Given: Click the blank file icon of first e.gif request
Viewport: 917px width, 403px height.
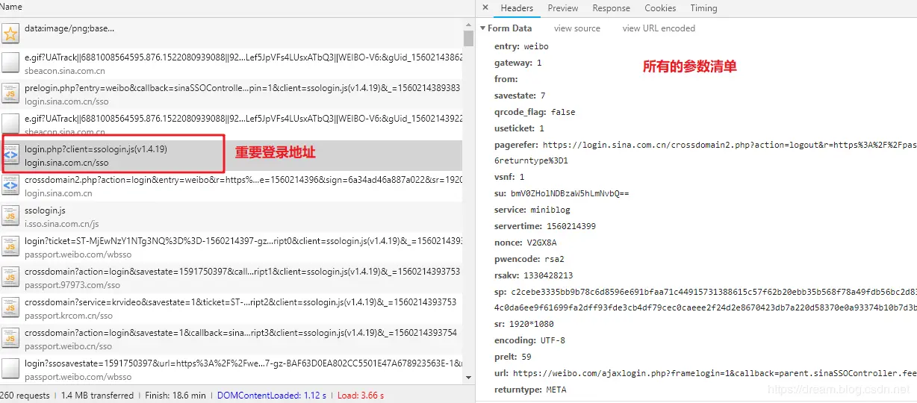Looking at the screenshot, I should click(10, 63).
